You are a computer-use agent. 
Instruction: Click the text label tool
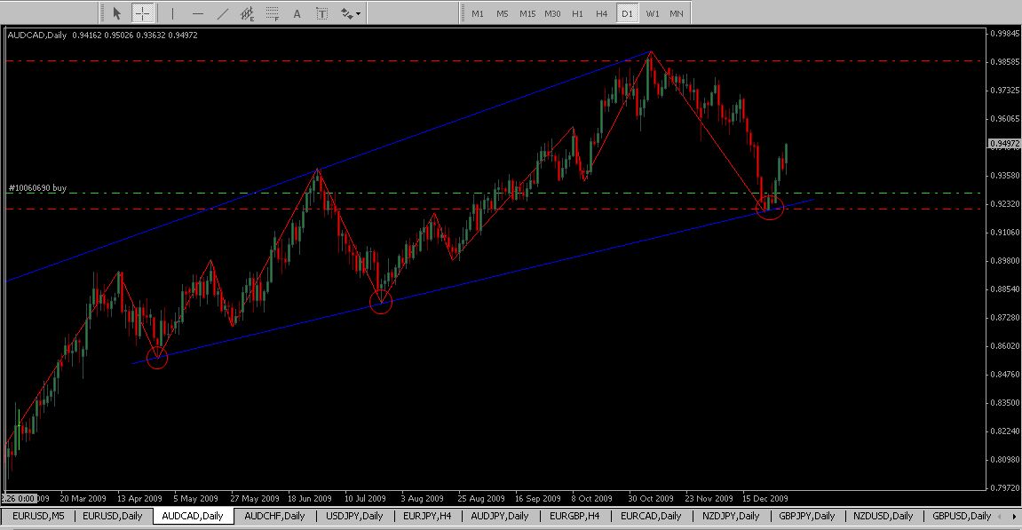(x=321, y=13)
